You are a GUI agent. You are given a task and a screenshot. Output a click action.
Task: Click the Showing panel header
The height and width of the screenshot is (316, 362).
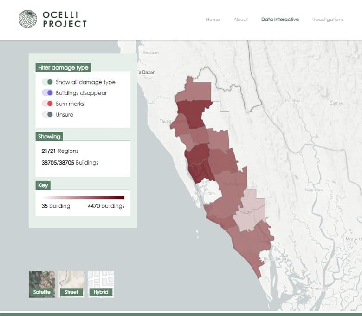49,137
